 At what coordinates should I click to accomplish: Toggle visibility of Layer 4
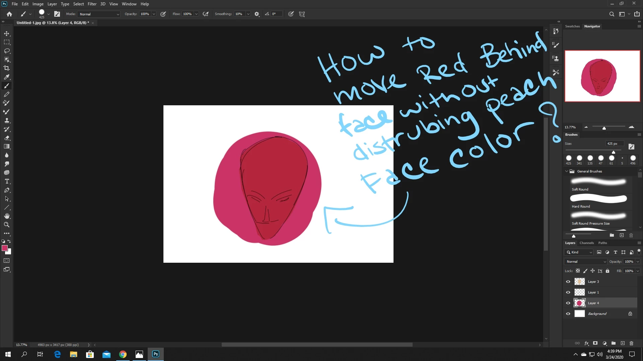[568, 303]
